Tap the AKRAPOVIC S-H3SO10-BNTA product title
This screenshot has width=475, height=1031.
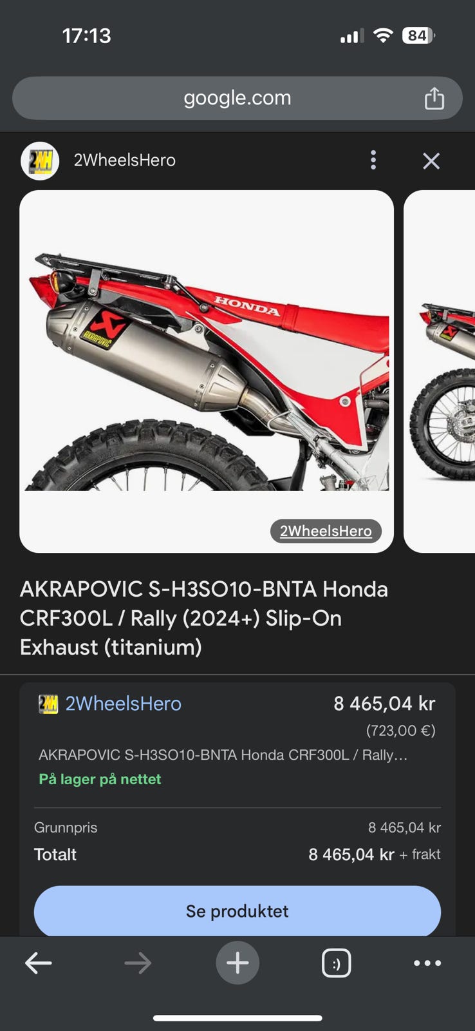204,618
